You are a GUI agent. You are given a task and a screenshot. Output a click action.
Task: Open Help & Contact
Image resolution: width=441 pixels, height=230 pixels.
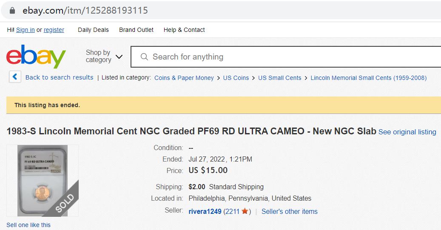coord(184,30)
